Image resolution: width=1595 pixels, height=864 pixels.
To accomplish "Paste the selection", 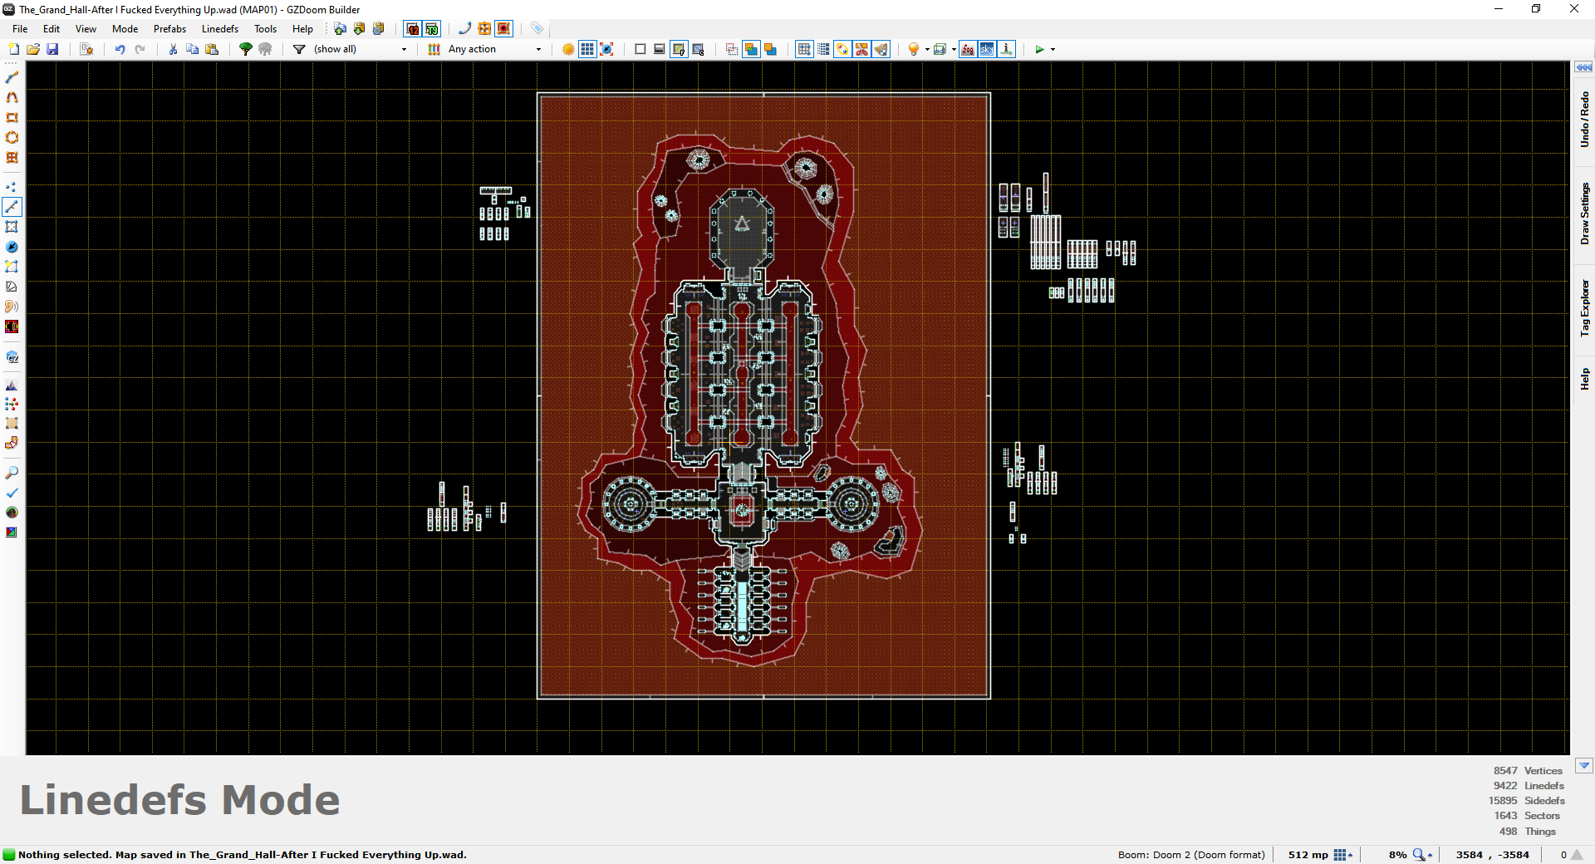I will (212, 49).
